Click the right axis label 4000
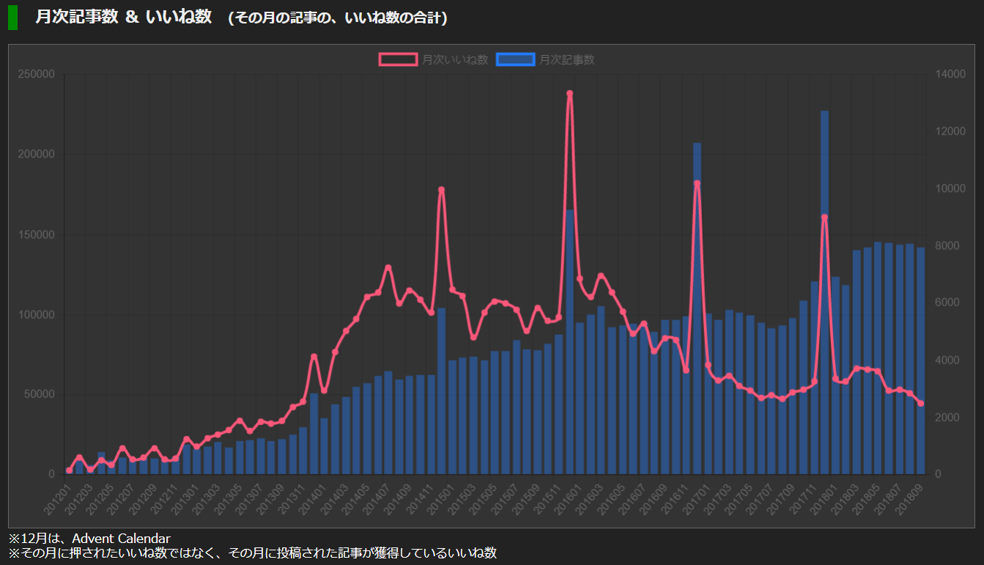The image size is (984, 565). coord(947,360)
